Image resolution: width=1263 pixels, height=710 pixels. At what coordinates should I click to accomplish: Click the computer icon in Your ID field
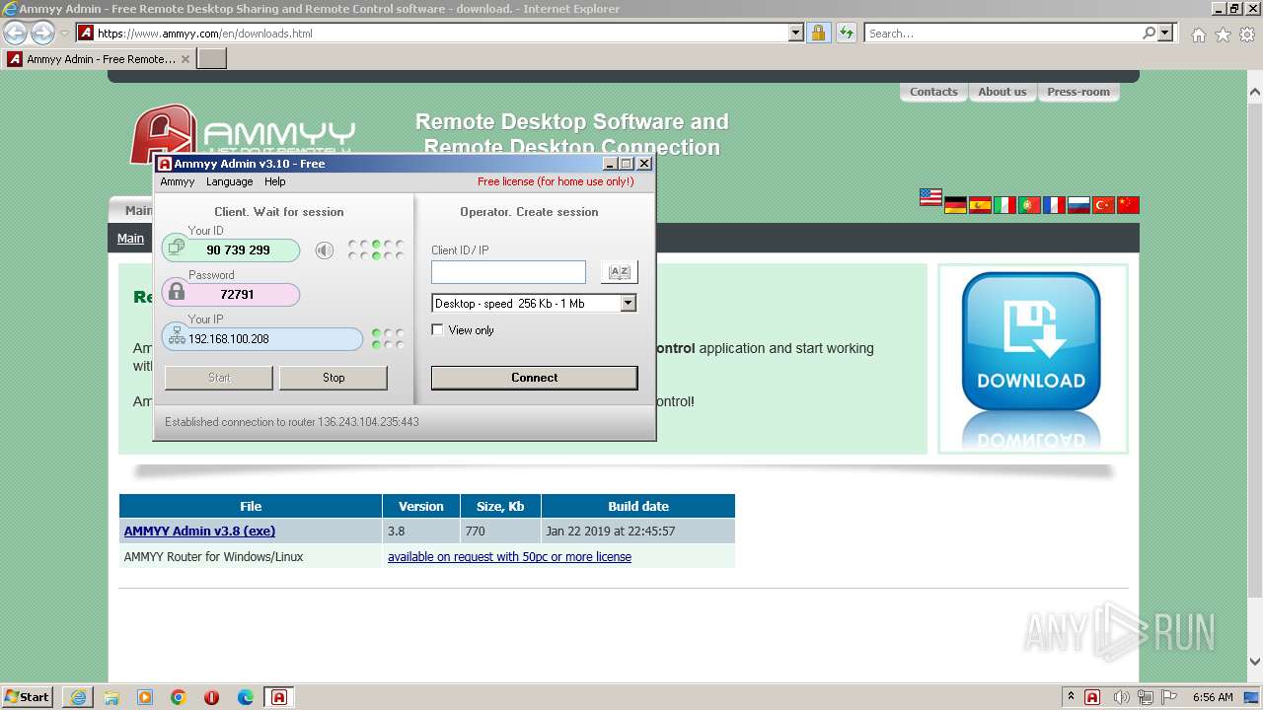point(177,248)
